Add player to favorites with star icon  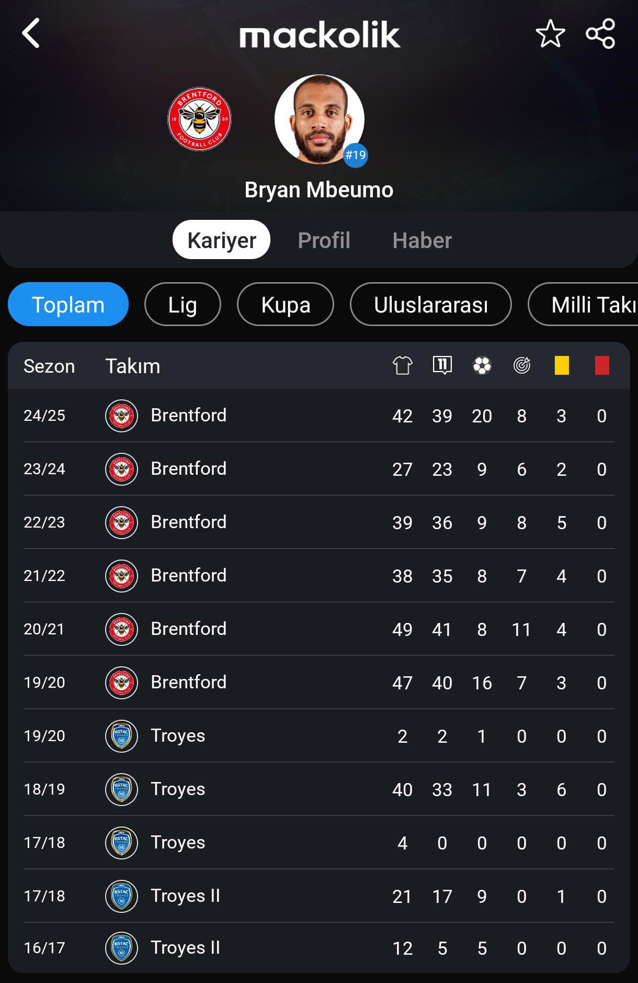click(550, 34)
